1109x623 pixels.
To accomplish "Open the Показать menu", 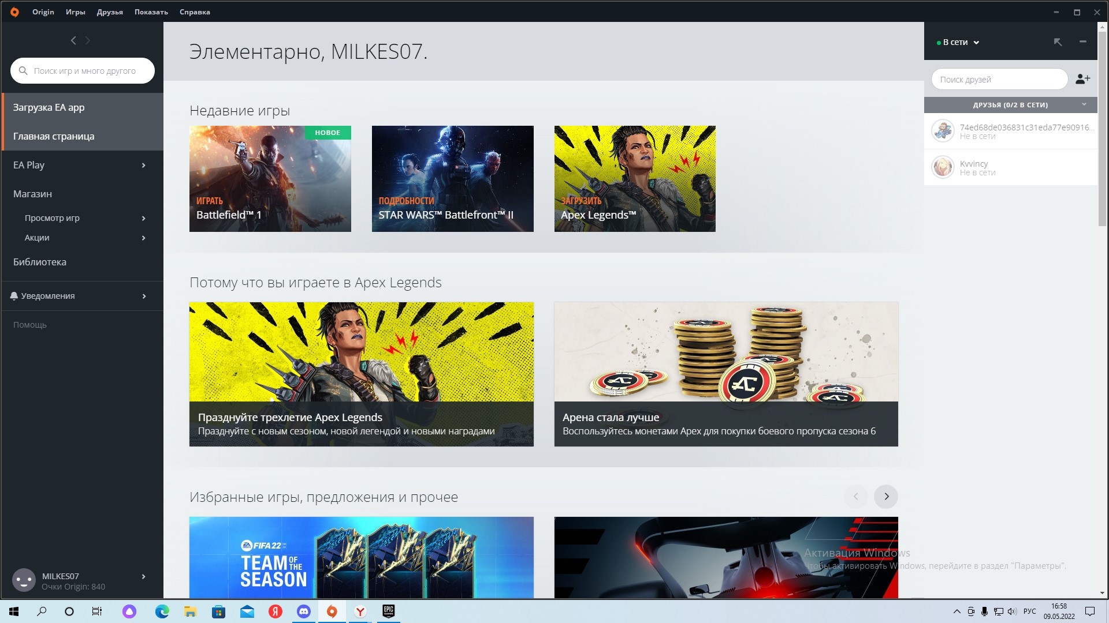I will 151,12.
